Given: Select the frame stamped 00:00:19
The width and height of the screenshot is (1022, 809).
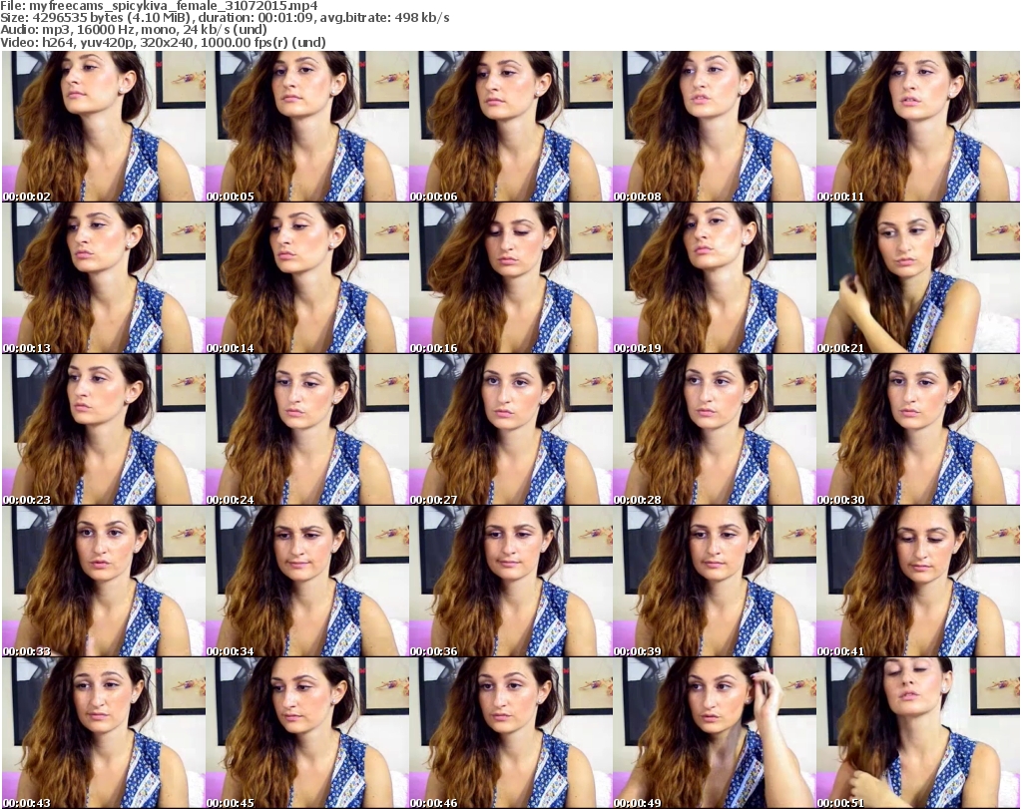Looking at the screenshot, I should tap(715, 278).
